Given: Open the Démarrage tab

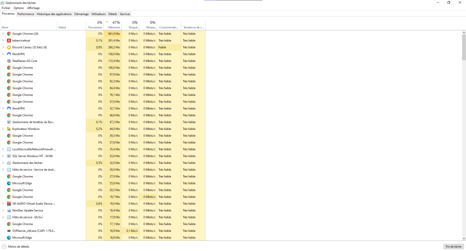Looking at the screenshot, I should click(x=81, y=14).
